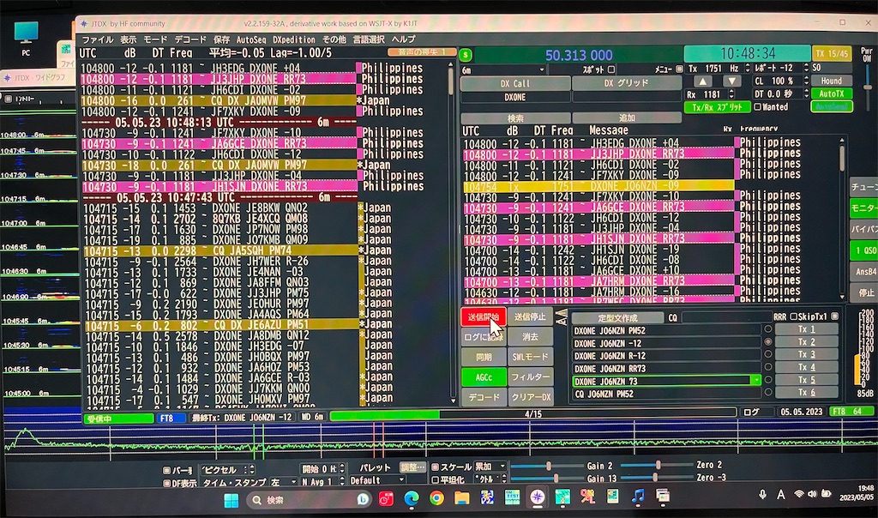878x518 pixels.
Task: Check the Wanted checkbox
Action: pyautogui.click(x=757, y=107)
